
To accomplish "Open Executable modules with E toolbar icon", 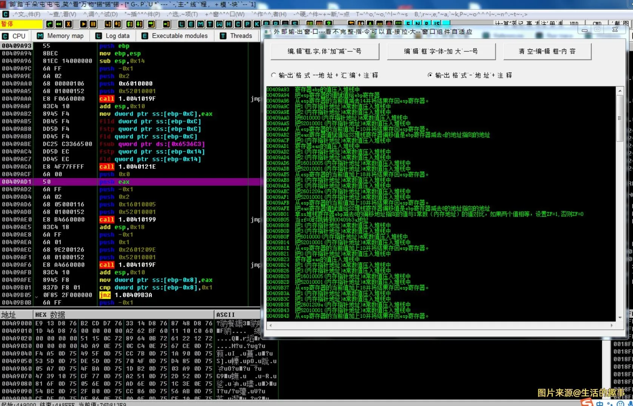I will click(191, 24).
